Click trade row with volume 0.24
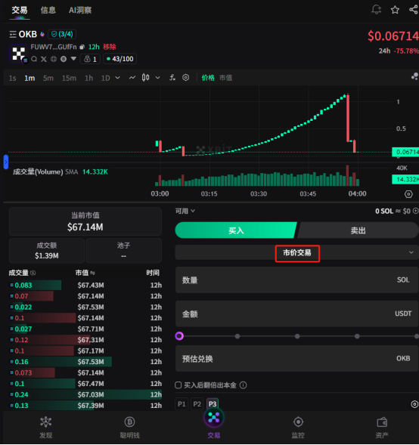Screen dimensions: 419x445 point(85,395)
